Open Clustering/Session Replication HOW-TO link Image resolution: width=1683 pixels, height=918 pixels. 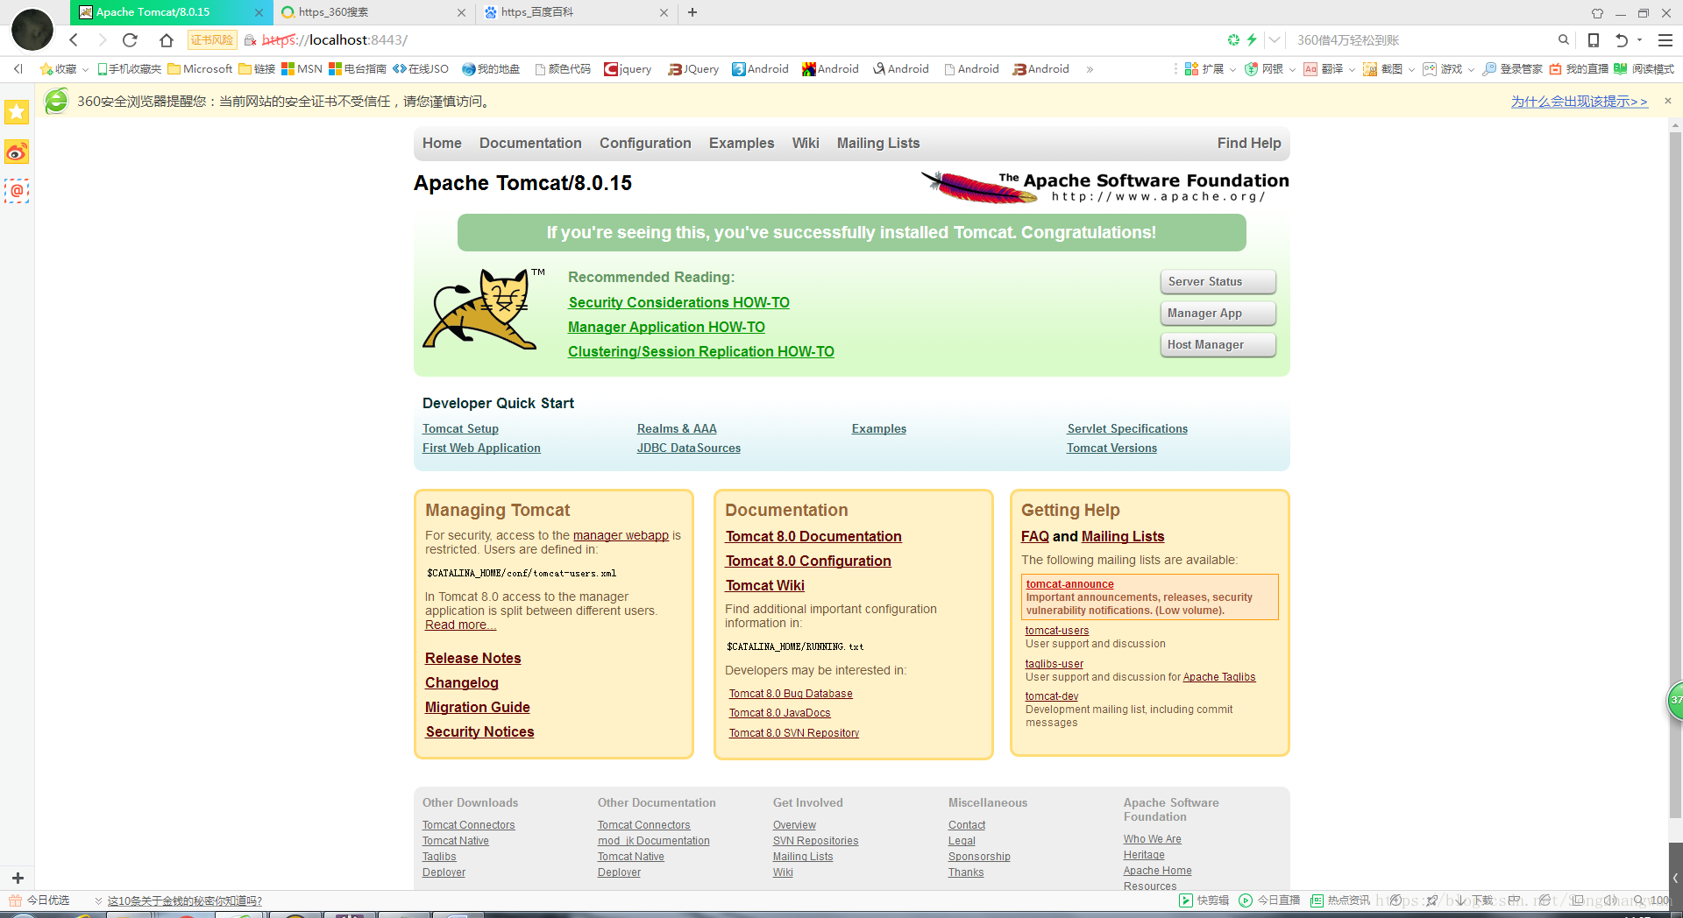[701, 351]
